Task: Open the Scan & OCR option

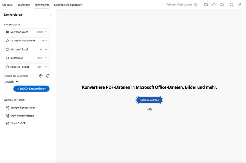Action: coord(18,123)
